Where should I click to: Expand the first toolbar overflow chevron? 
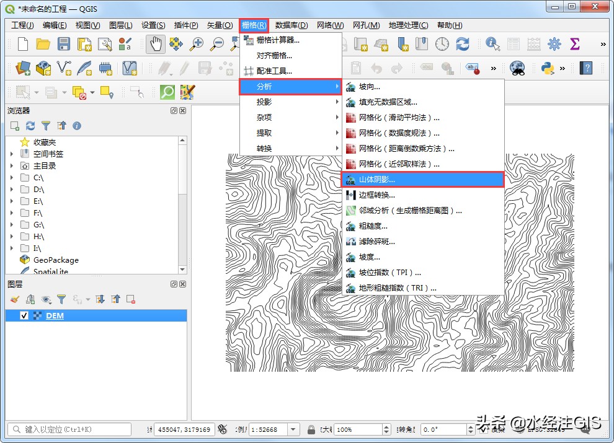pyautogui.click(x=603, y=44)
